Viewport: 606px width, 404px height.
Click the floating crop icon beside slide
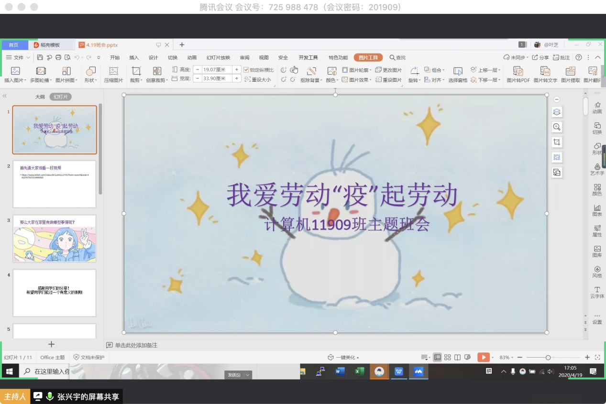pos(557,142)
